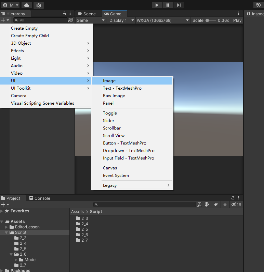
Task: Create Dropdown - TextMeshPro
Action: tap(132, 151)
